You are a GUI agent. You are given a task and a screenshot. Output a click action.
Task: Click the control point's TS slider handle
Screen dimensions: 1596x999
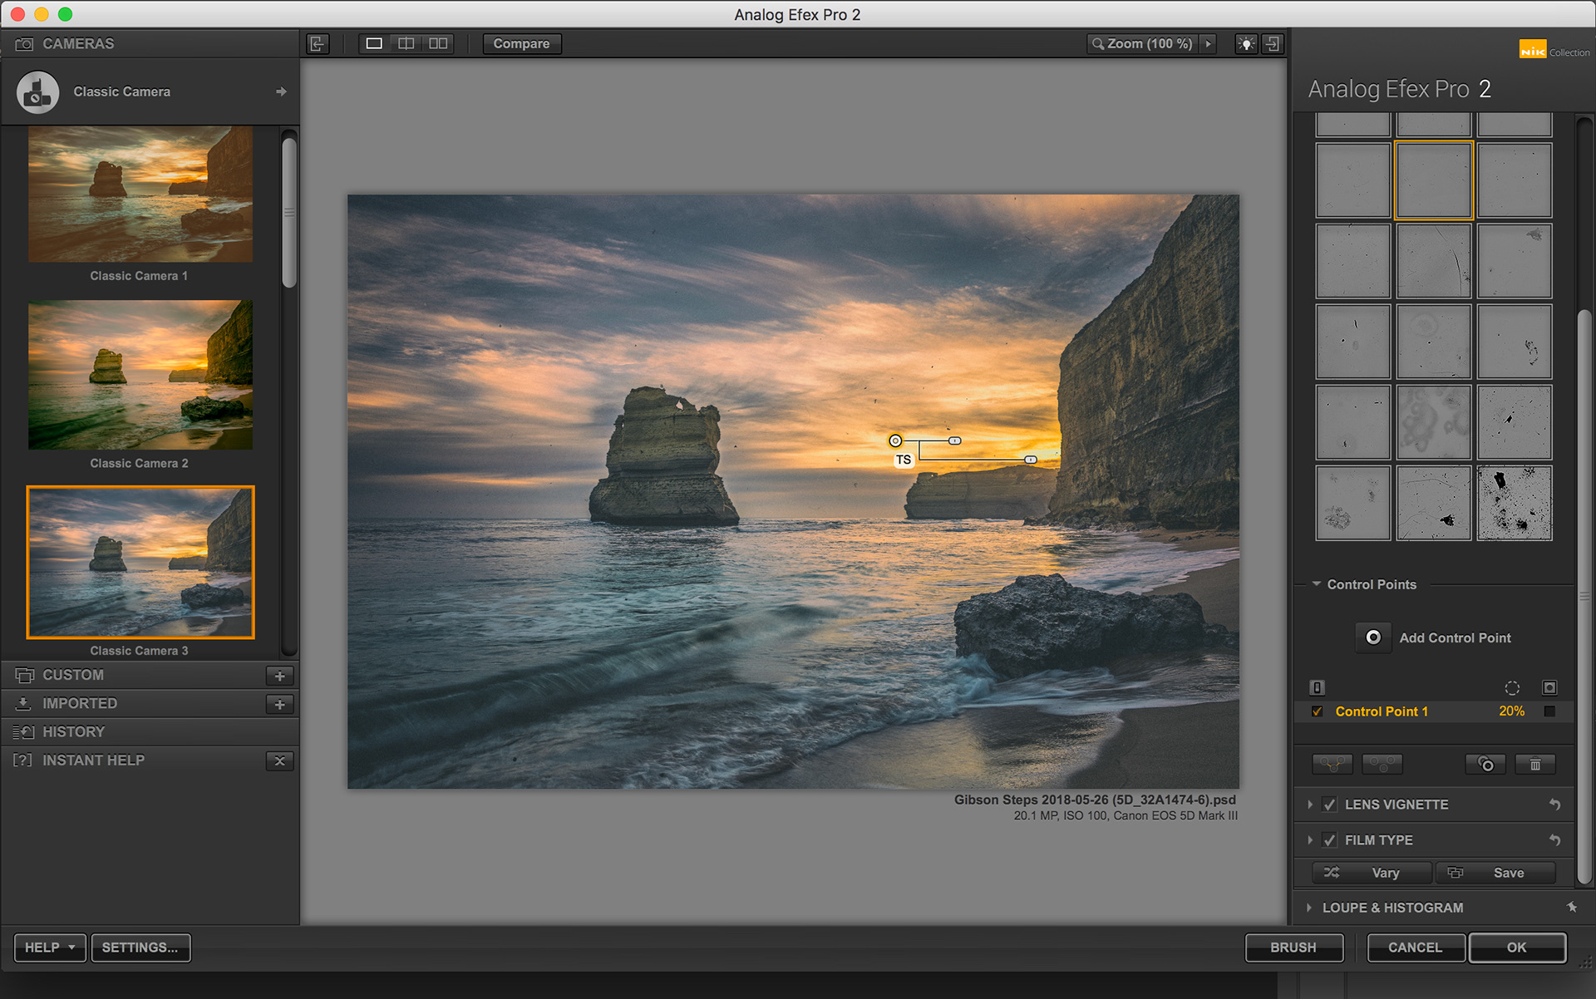1030,460
